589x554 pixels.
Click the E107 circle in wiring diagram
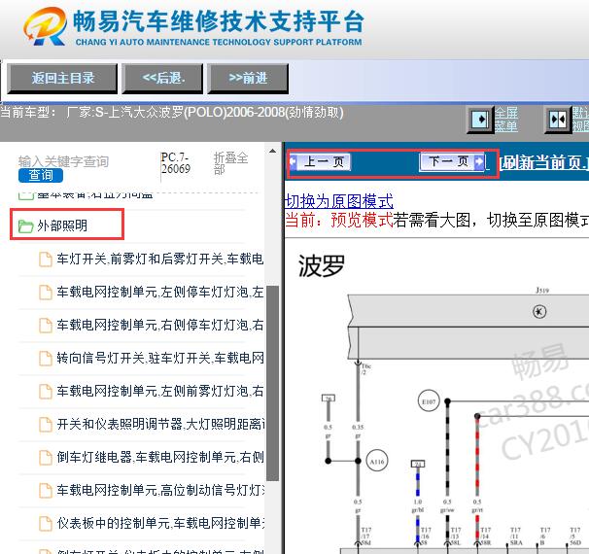click(429, 401)
